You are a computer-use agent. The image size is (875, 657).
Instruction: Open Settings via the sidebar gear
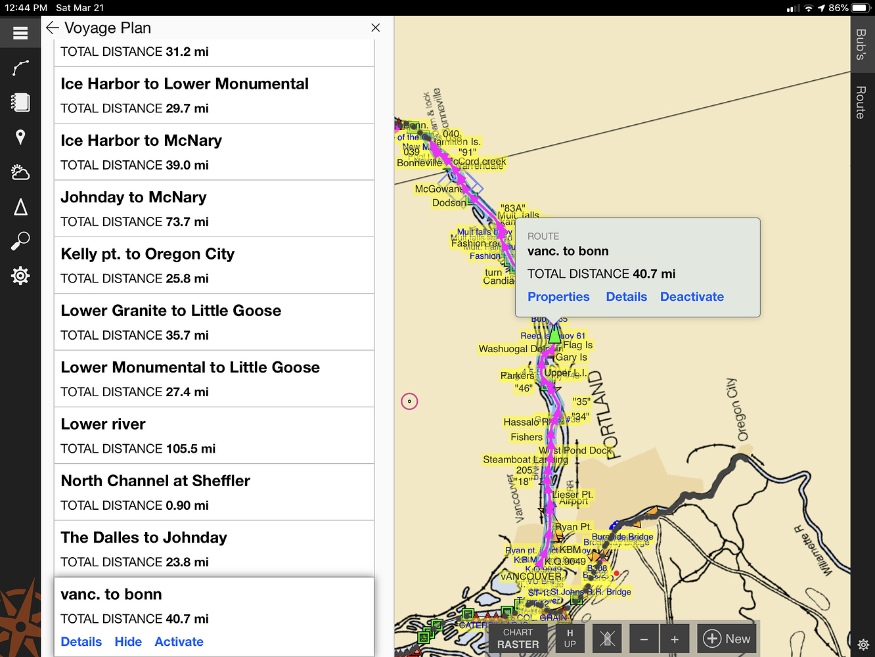coord(20,276)
